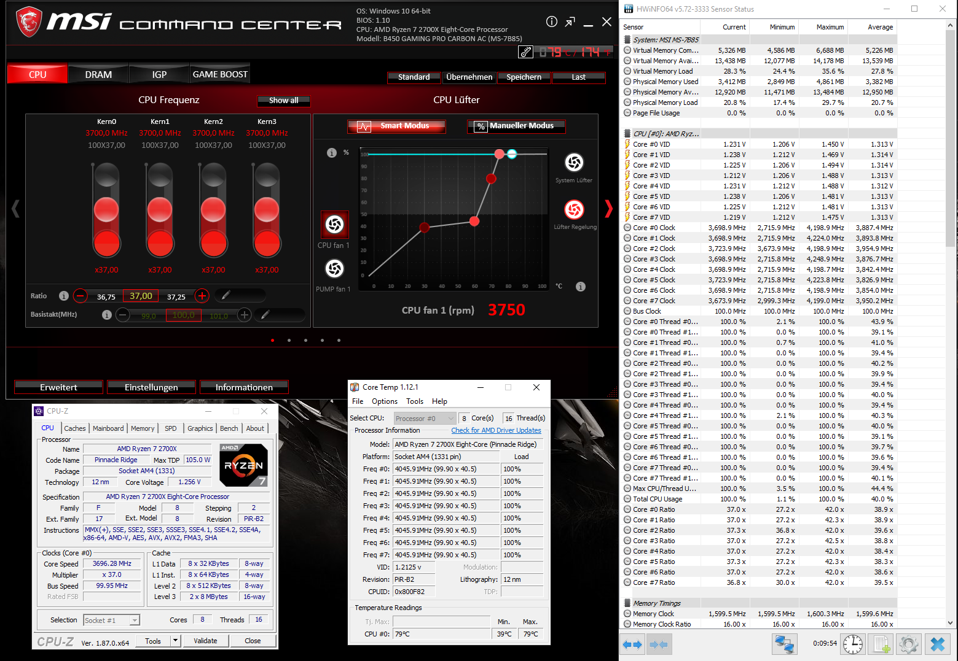The height and width of the screenshot is (661, 958).
Task: Select the first red page indicator dot
Action: coord(272,340)
